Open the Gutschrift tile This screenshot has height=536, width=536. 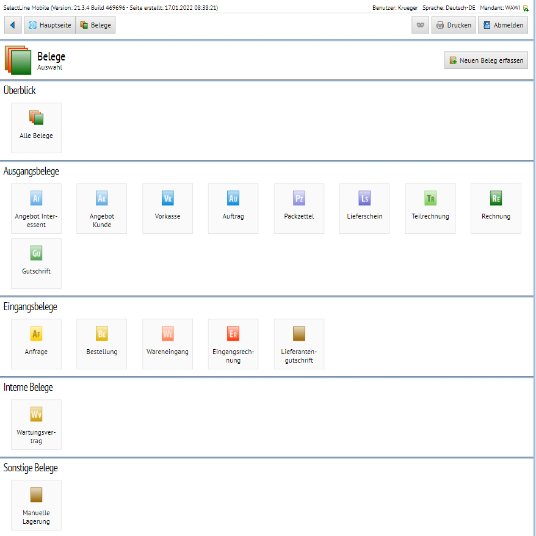click(36, 264)
